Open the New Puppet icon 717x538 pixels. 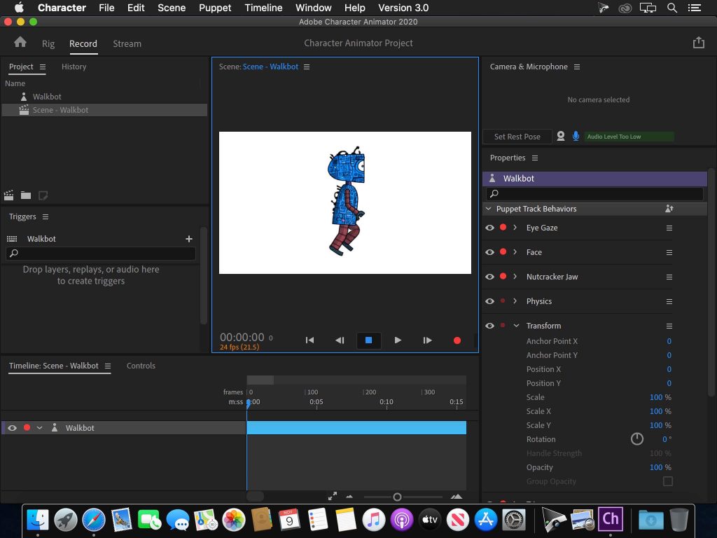click(43, 195)
